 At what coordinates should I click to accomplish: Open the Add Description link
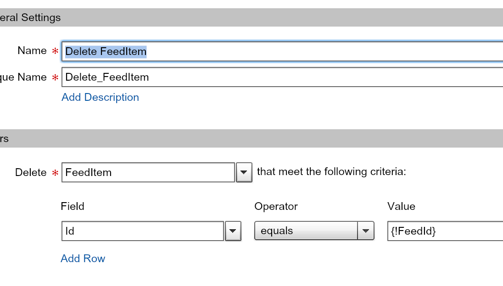(100, 97)
